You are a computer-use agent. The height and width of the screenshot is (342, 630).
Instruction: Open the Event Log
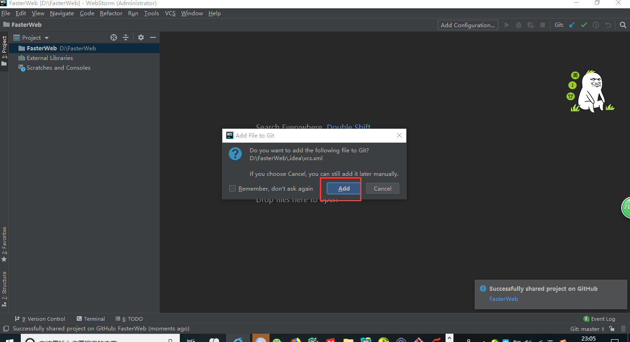(x=599, y=318)
